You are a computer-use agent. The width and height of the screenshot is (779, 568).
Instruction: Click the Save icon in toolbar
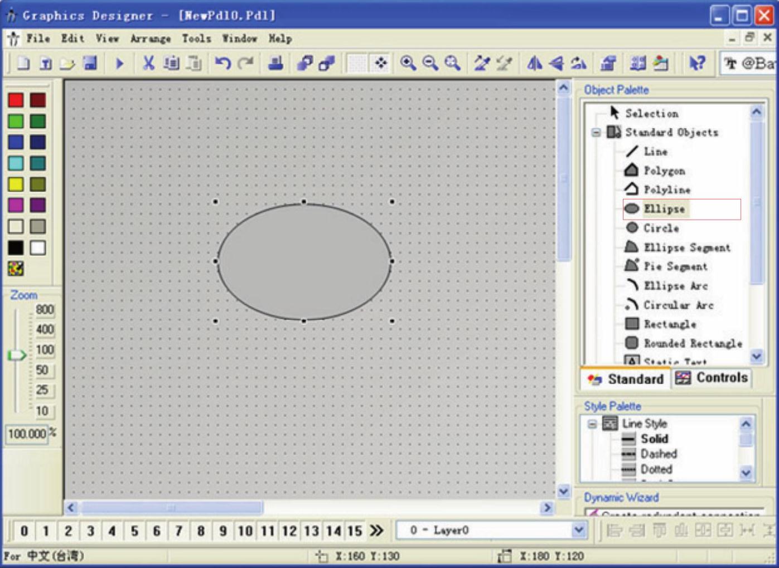pyautogui.click(x=90, y=64)
